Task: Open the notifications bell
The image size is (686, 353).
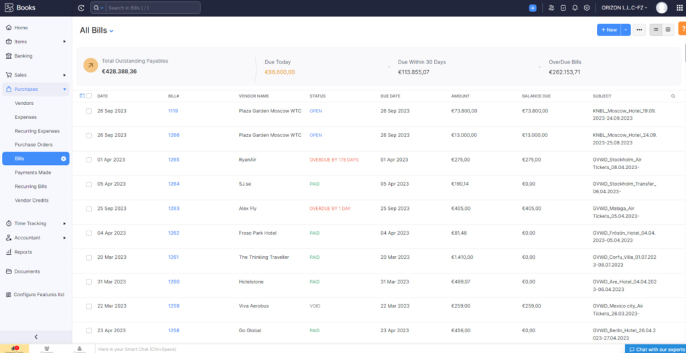Action: pos(575,8)
